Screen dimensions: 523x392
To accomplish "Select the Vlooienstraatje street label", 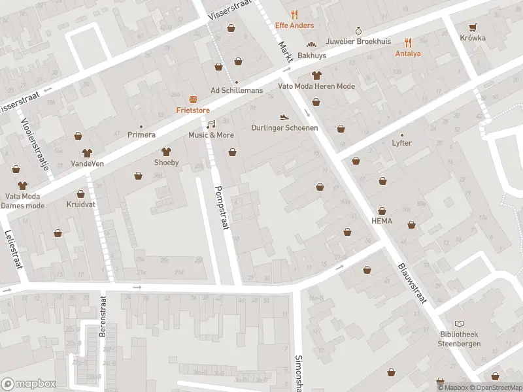I will click(x=35, y=144).
